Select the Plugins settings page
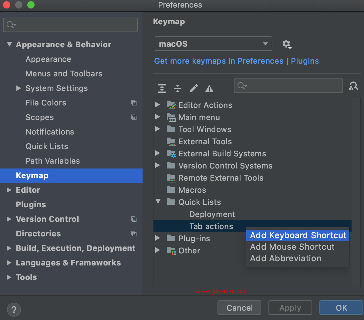 [x=31, y=205]
